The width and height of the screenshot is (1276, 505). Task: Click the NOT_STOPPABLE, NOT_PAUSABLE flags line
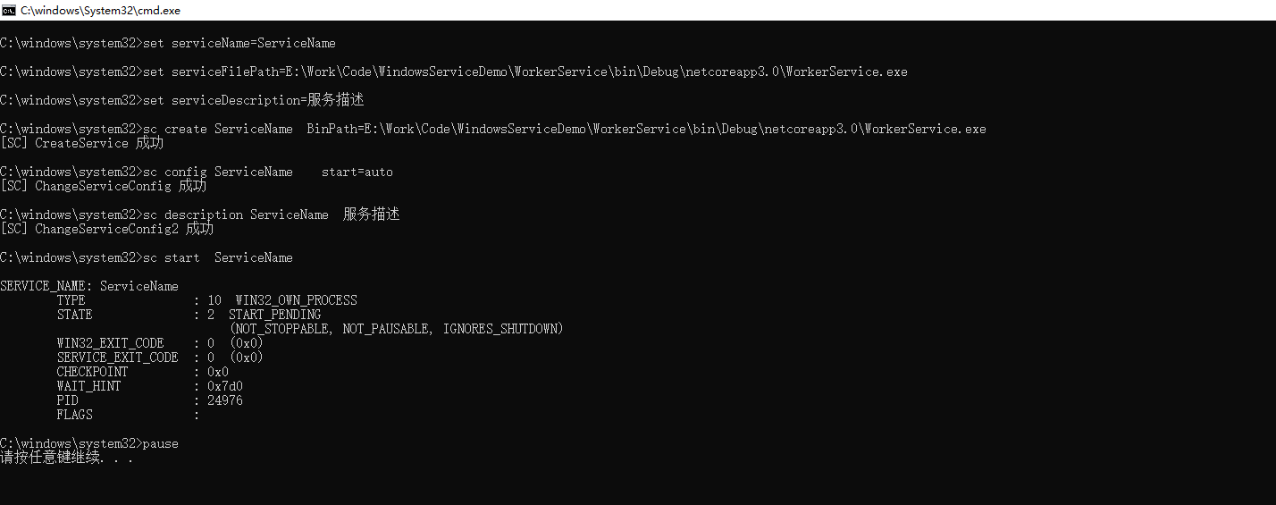[396, 329]
